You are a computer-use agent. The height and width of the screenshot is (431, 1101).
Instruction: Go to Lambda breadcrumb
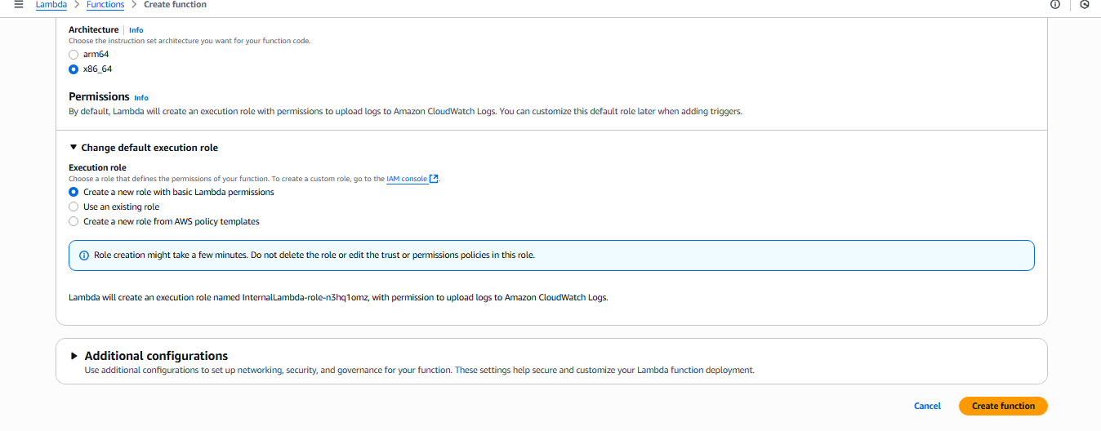51,5
